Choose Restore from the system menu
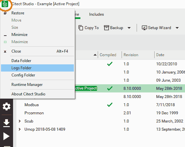 click(37, 13)
